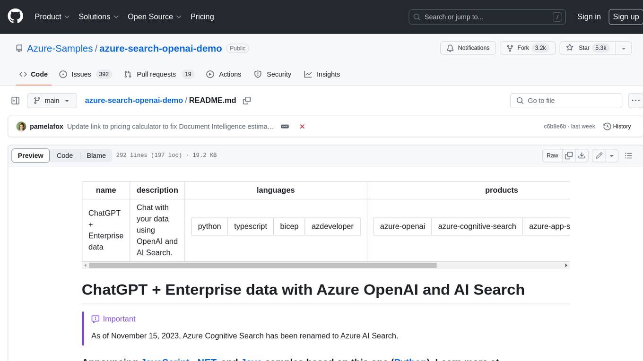Open the Azure-Samples organization link
Viewport: 643px width, 361px height.
(60, 48)
